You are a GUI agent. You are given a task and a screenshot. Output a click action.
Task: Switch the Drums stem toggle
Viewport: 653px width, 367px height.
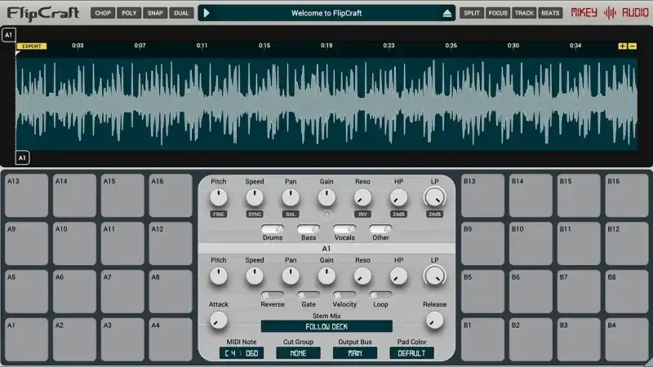273,229
